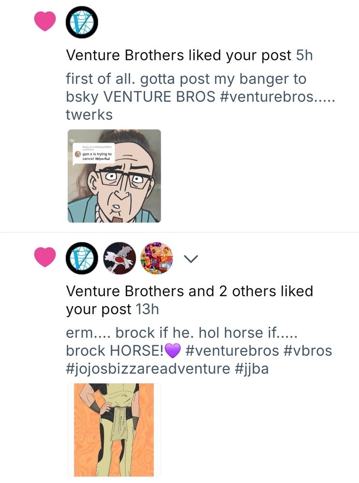
Task: Open the colorful pony avatar profile
Action: [157, 258]
